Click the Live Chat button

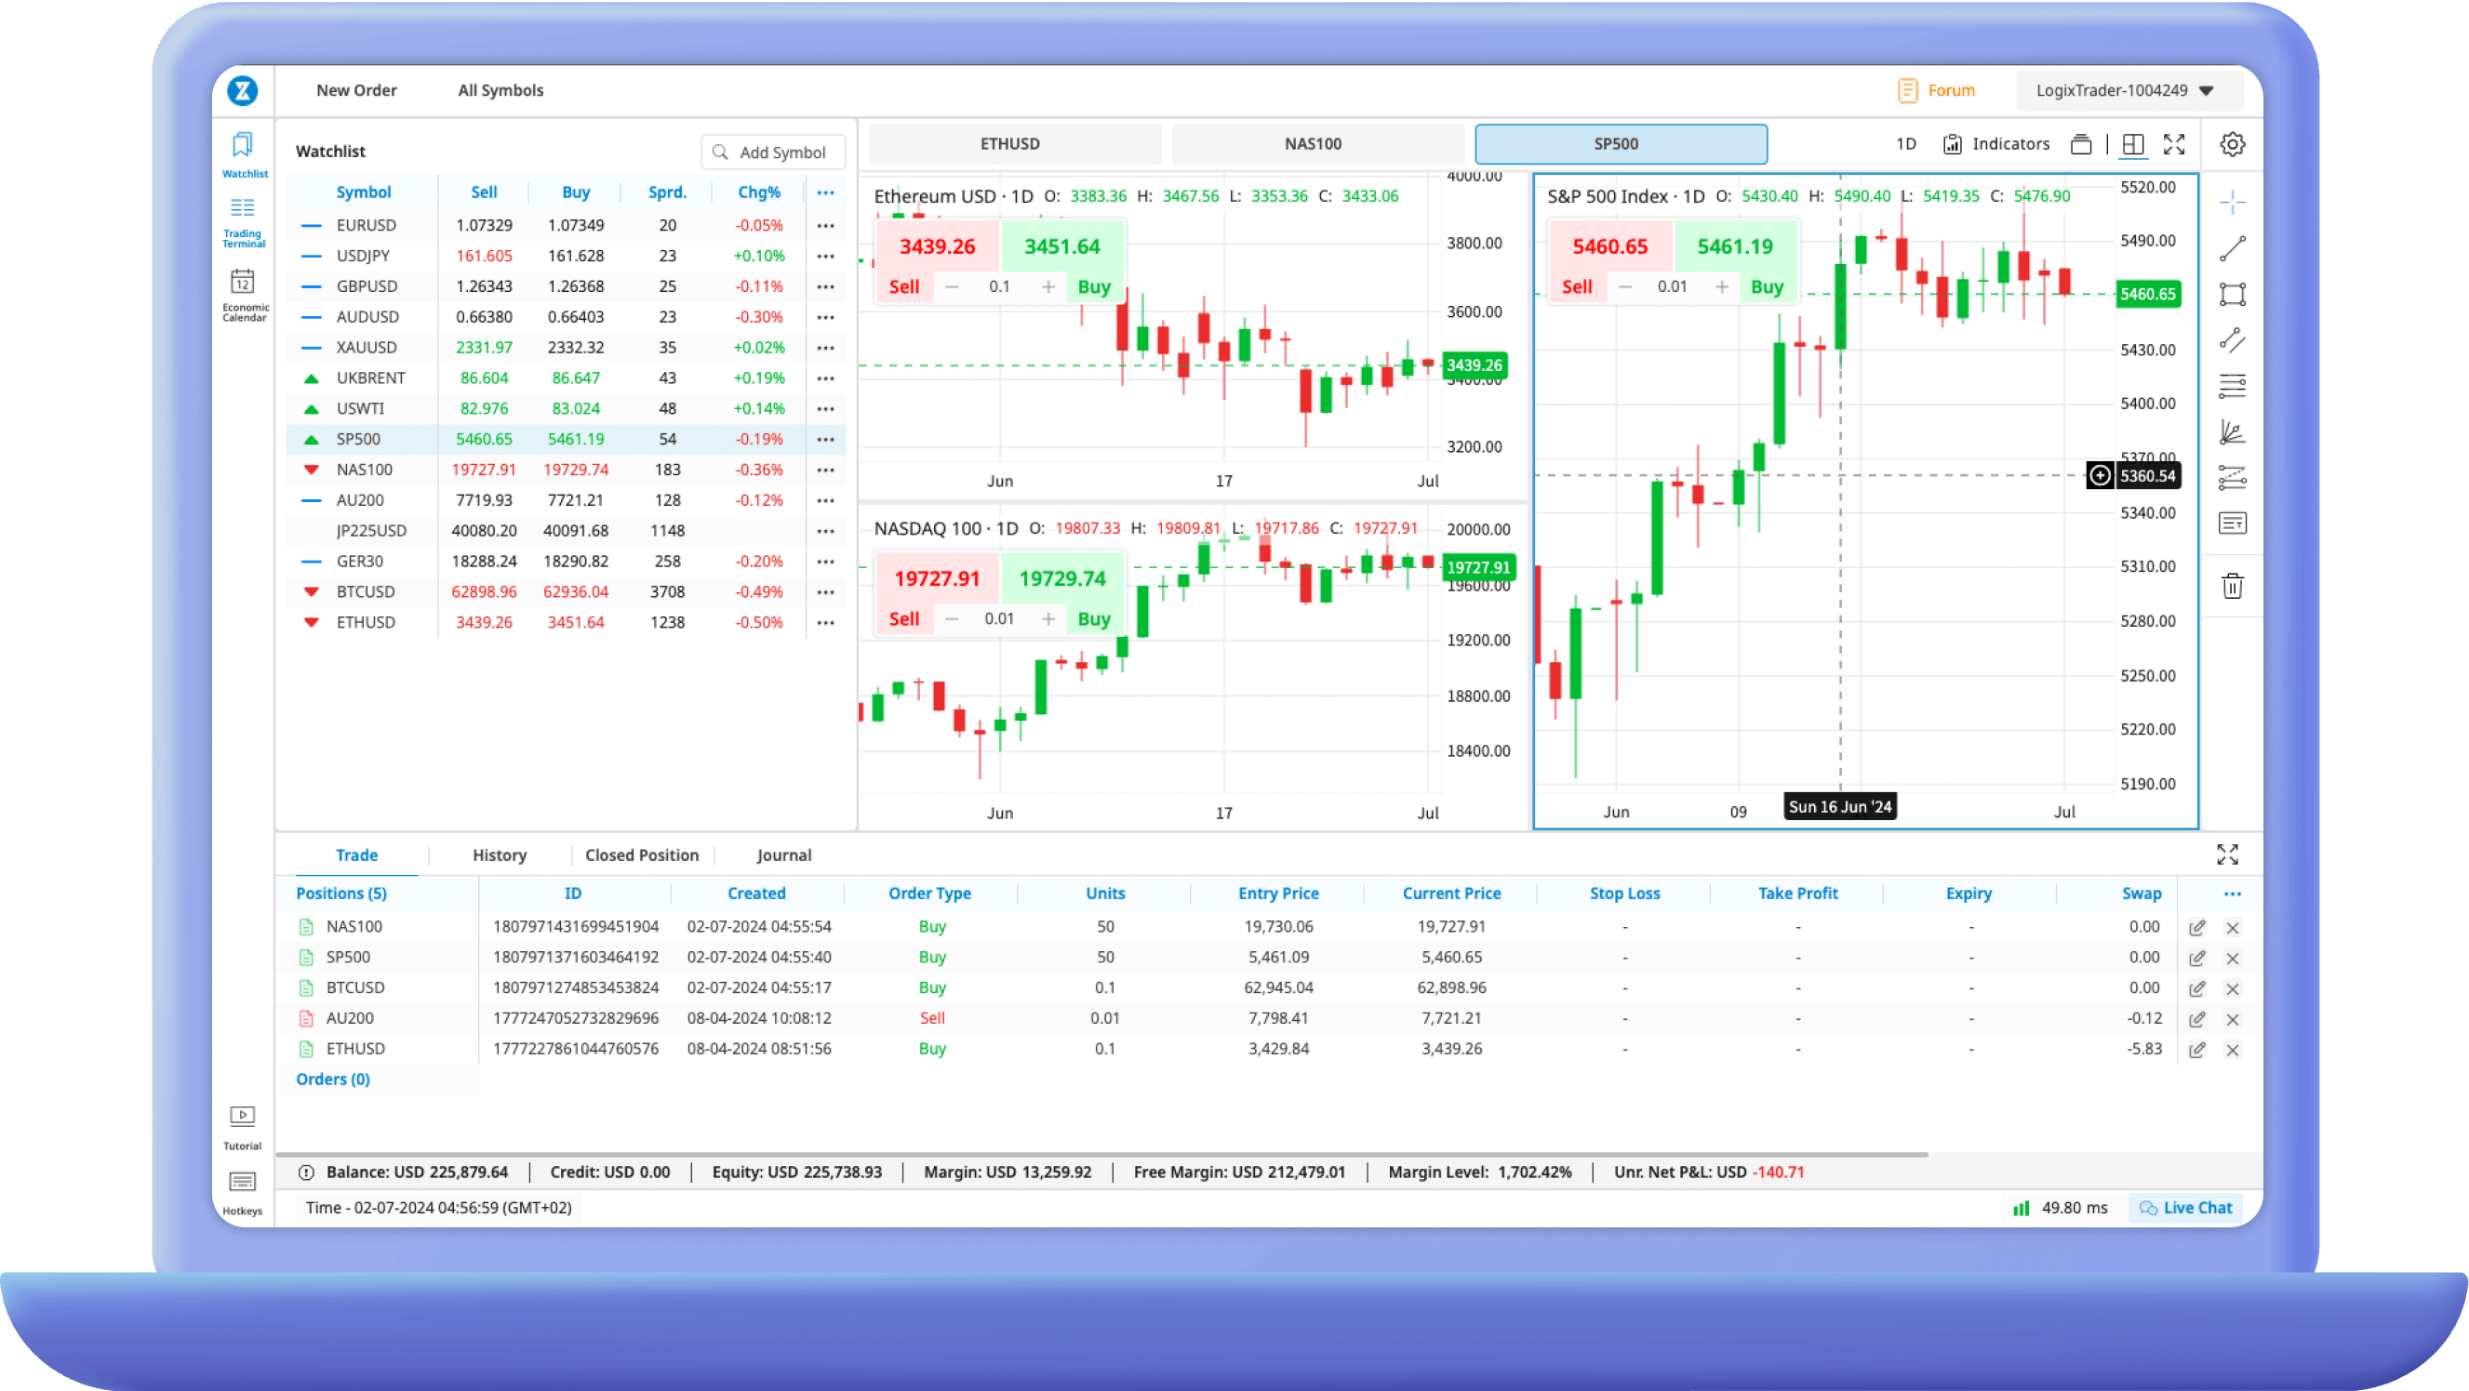2186,1208
